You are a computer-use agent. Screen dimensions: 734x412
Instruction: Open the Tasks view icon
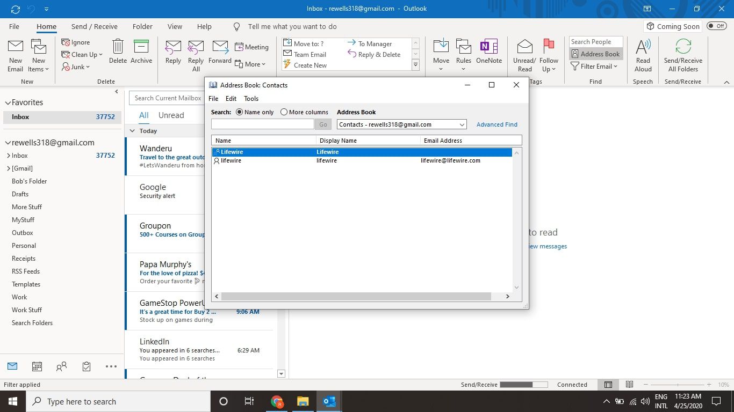[87, 366]
